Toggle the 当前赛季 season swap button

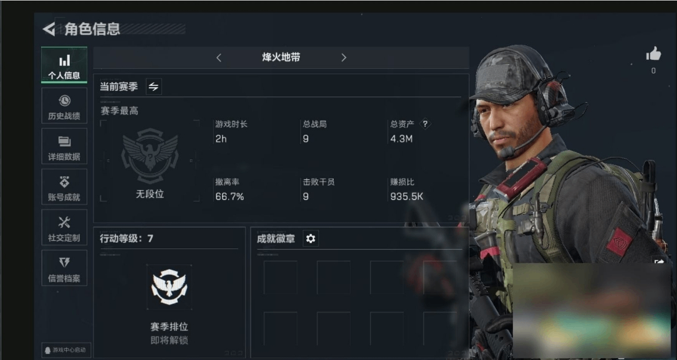154,87
